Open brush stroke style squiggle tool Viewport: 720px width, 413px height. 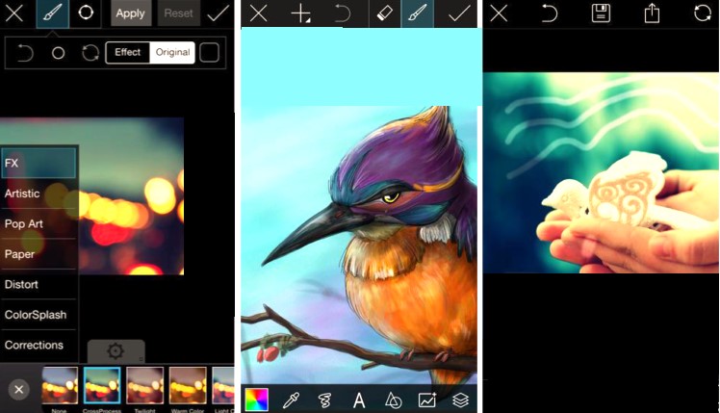324,400
